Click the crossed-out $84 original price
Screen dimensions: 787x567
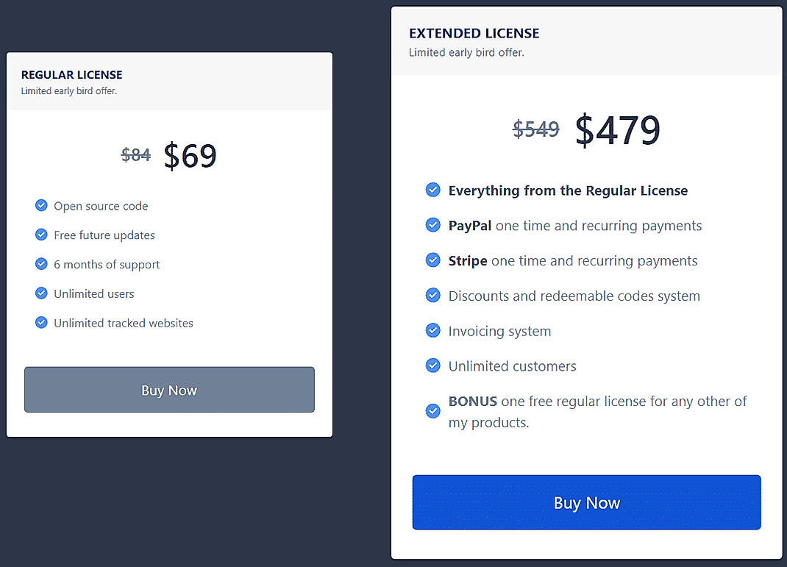(136, 155)
